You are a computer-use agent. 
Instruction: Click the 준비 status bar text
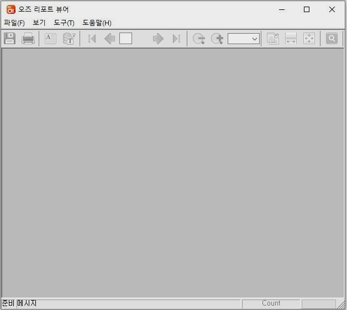(x=8, y=303)
